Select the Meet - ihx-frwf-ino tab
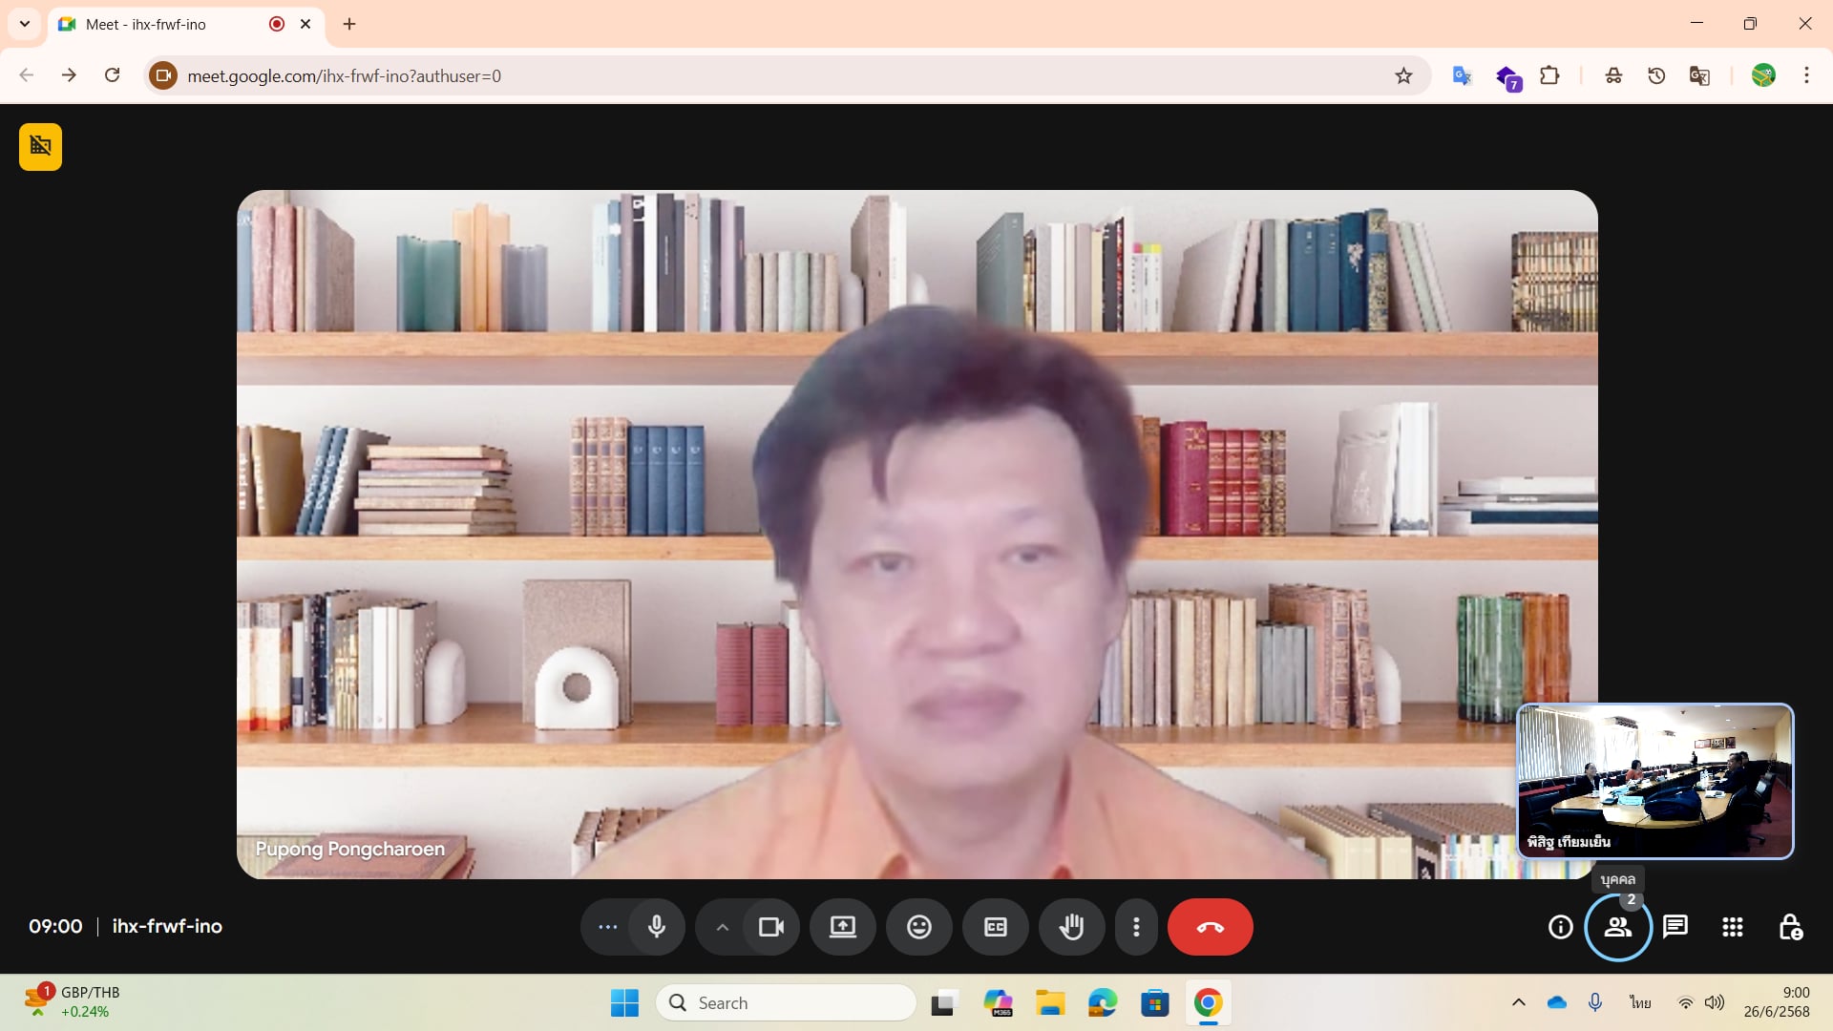Image resolution: width=1833 pixels, height=1031 pixels. 186,24
